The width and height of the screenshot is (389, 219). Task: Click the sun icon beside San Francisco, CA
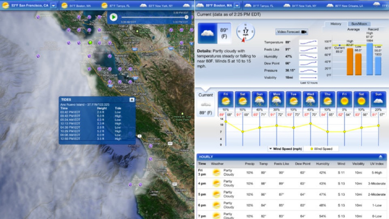pos(6,5)
